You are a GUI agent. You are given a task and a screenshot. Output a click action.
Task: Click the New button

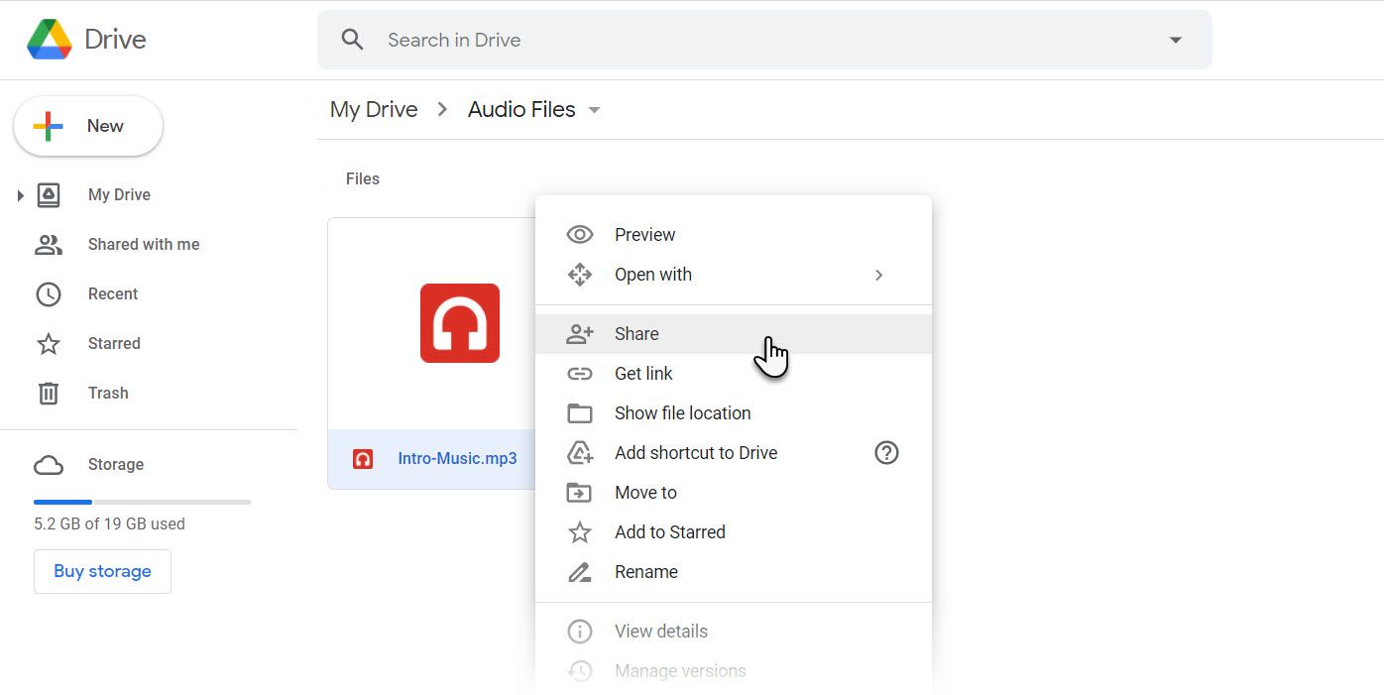(87, 125)
